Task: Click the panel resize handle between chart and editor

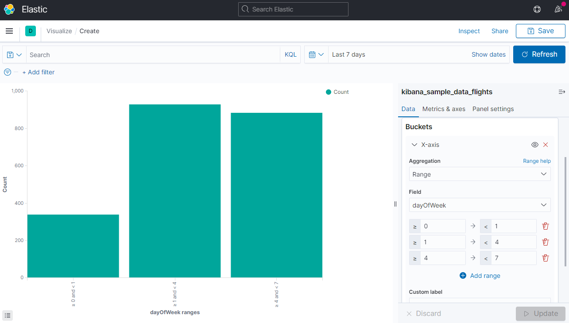Action: [395, 204]
